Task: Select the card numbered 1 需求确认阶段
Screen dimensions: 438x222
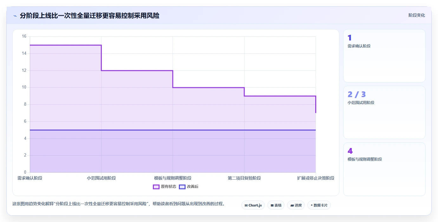Action: [384, 56]
